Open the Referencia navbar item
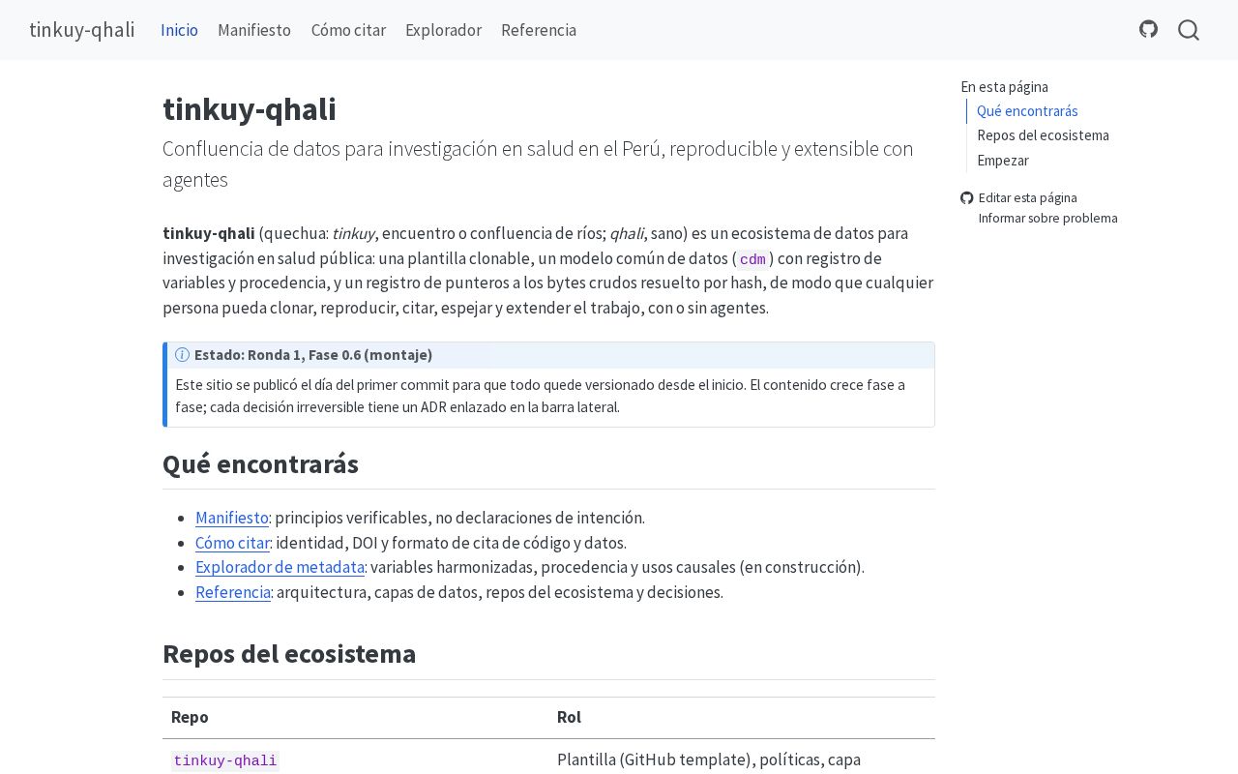The height and width of the screenshot is (774, 1238). tap(539, 30)
